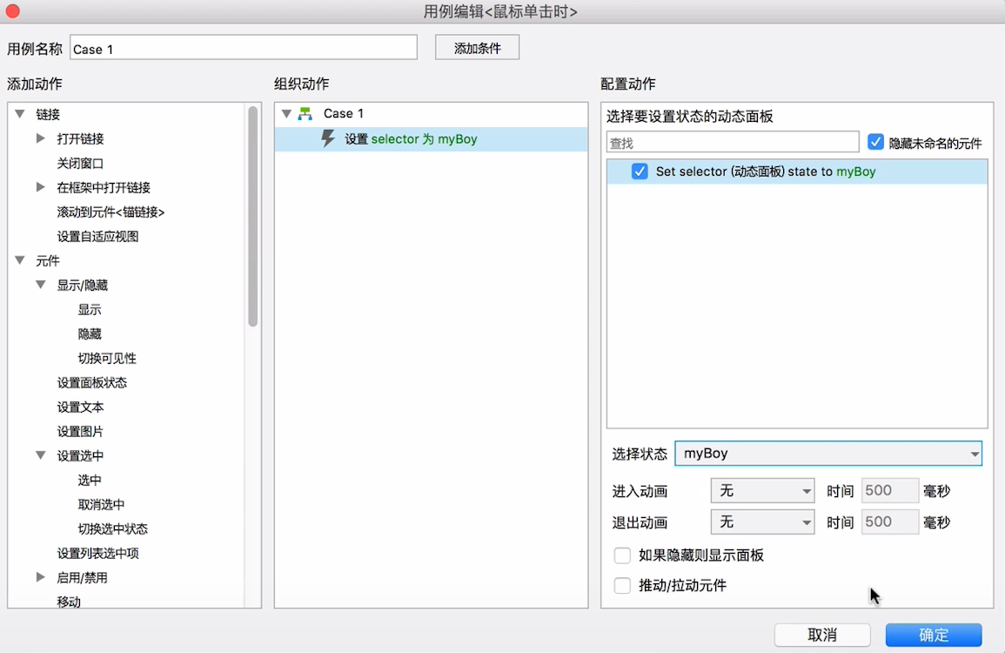Select 设置文本 action
This screenshot has width=1005, height=653.
click(80, 407)
